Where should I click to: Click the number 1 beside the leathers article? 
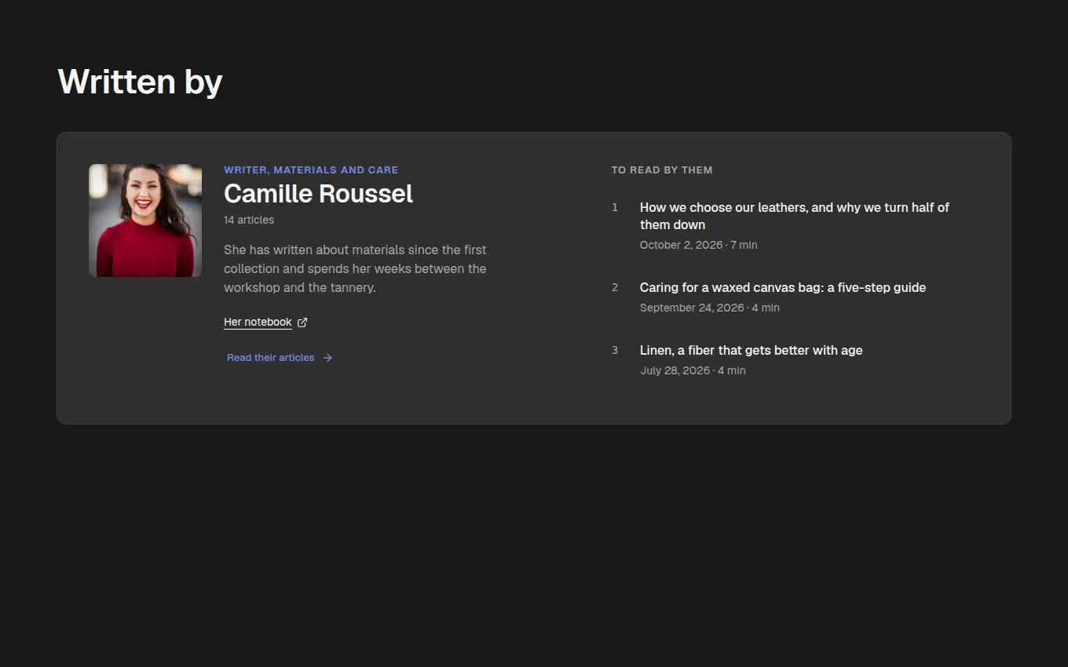tap(615, 207)
